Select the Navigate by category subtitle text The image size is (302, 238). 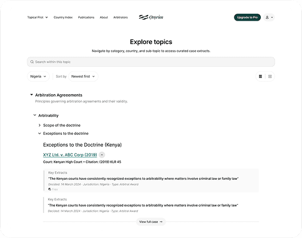pos(151,51)
